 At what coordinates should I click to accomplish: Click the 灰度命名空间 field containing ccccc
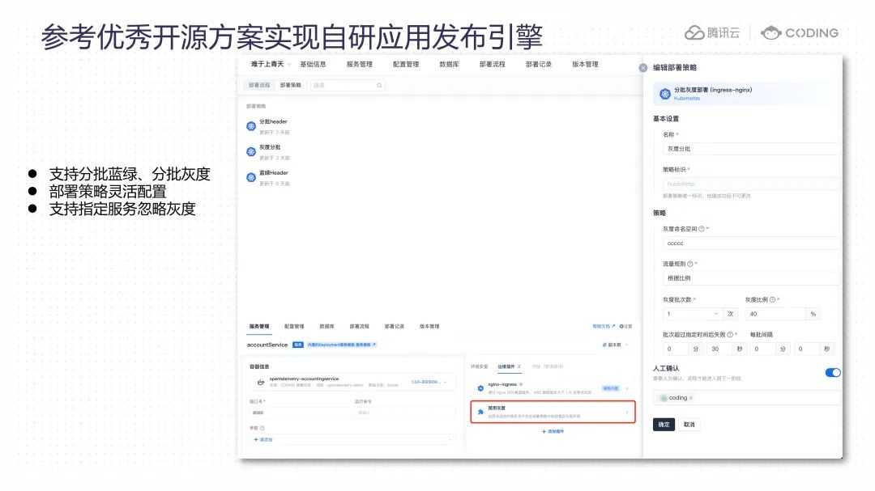tap(751, 243)
